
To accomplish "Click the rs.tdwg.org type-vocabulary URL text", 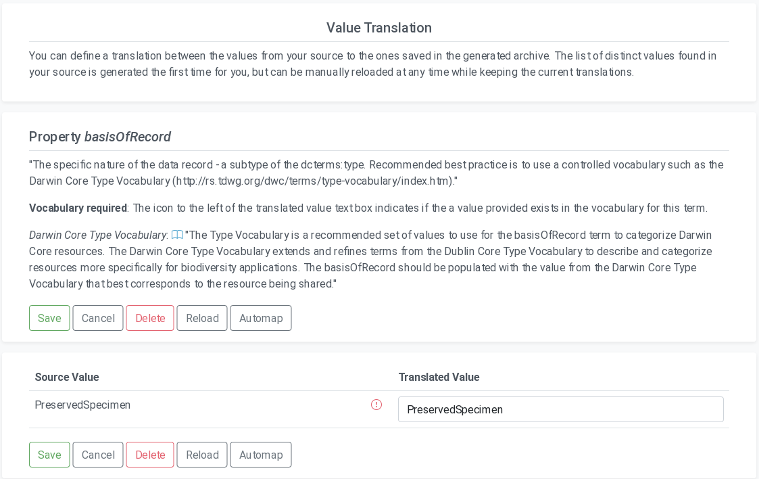I will (x=314, y=181).
